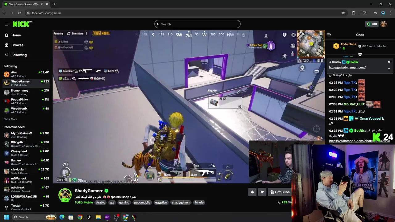Click ShadyGamerr's live avatar
Screen dimensions: 395x222
coord(65,195)
